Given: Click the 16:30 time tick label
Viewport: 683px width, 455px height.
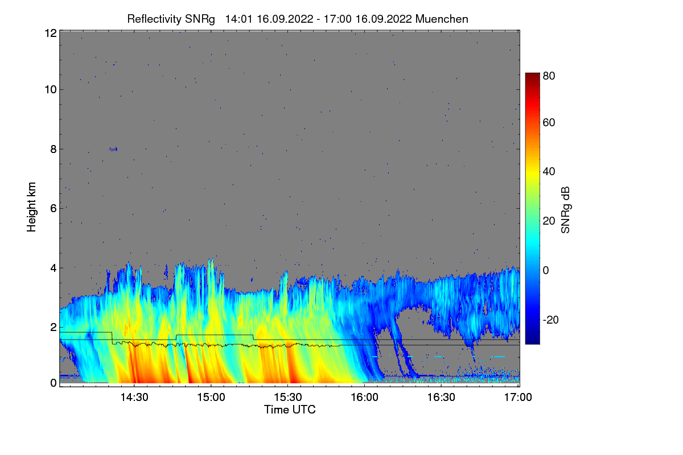Looking at the screenshot, I should (x=441, y=397).
